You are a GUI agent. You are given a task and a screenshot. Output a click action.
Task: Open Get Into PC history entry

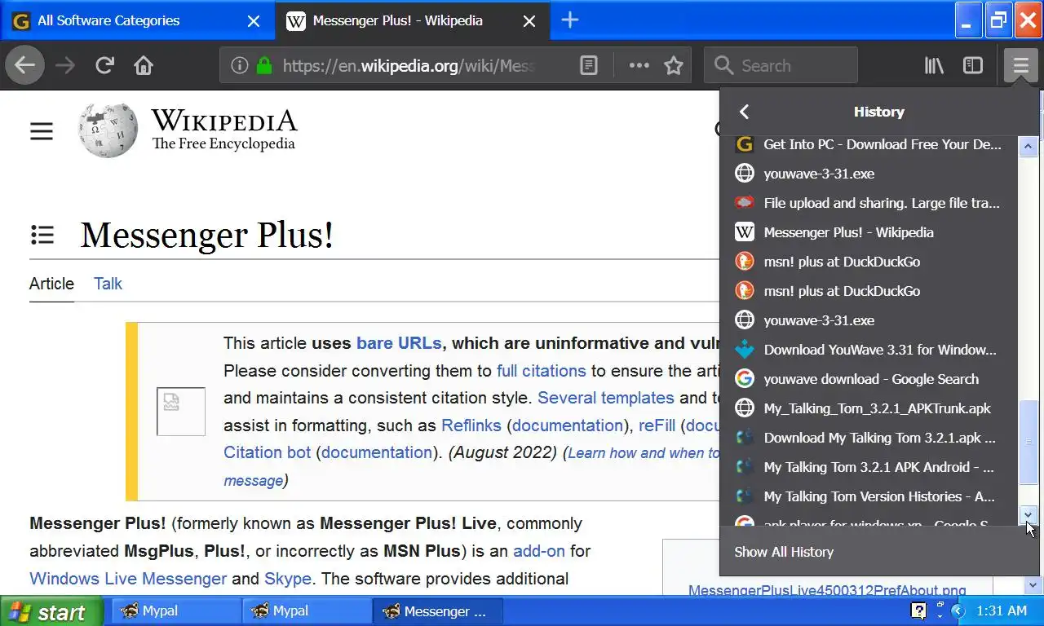click(869, 144)
